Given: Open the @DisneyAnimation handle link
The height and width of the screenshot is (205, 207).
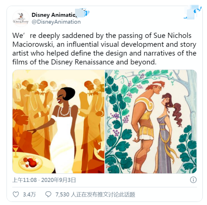Looking at the screenshot, I should tap(56, 22).
